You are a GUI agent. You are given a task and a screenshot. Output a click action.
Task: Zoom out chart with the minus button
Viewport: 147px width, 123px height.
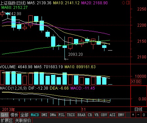point(138,115)
